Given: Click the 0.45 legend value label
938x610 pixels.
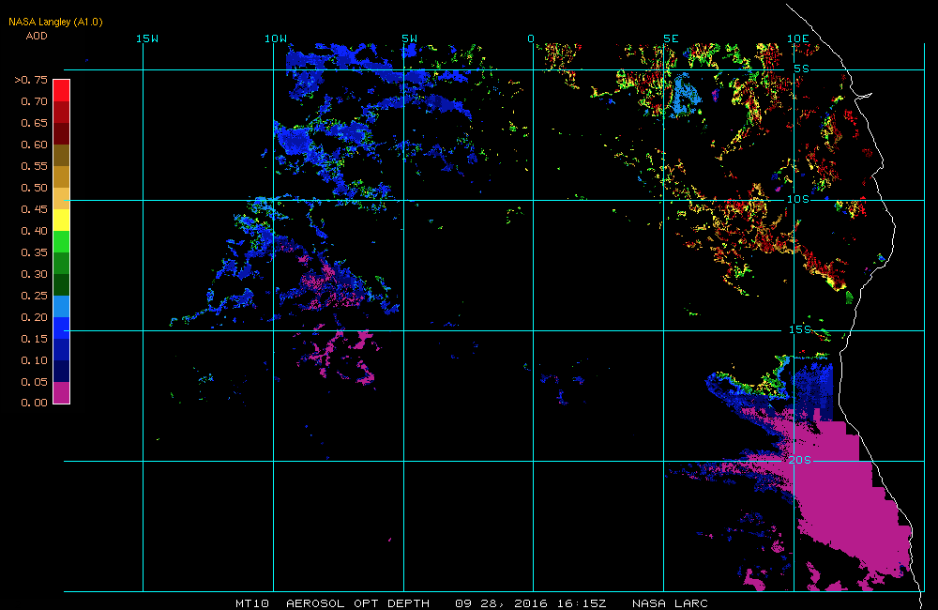Looking at the screenshot, I should tap(34, 209).
